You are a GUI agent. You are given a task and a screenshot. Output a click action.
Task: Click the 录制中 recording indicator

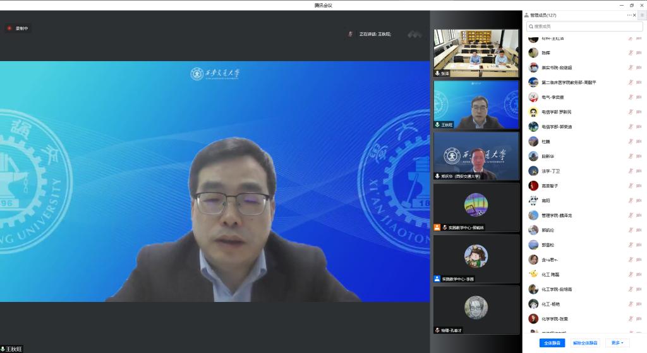click(18, 28)
